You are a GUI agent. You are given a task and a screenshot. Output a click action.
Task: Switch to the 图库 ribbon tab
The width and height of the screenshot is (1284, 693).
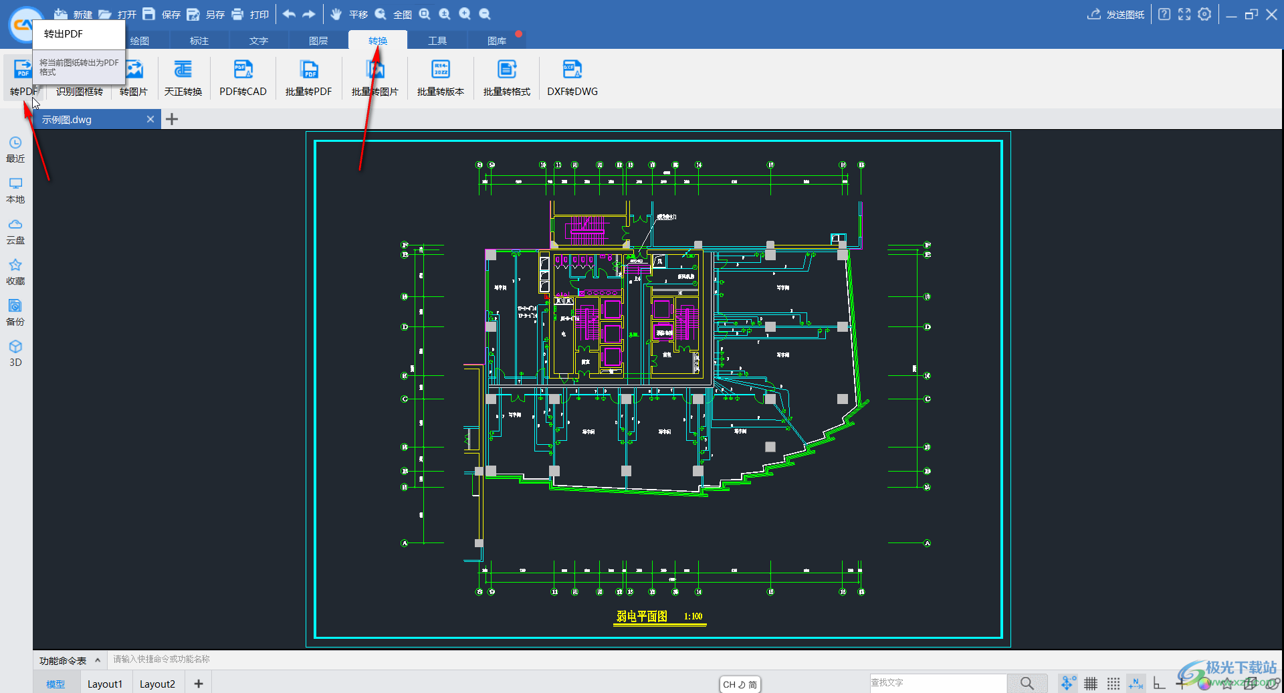click(x=497, y=41)
